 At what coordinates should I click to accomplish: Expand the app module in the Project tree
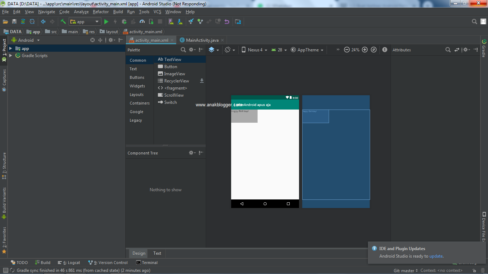(10, 48)
